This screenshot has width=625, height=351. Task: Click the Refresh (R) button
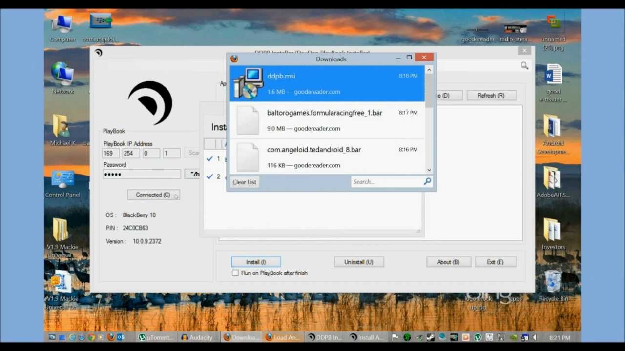pos(491,96)
